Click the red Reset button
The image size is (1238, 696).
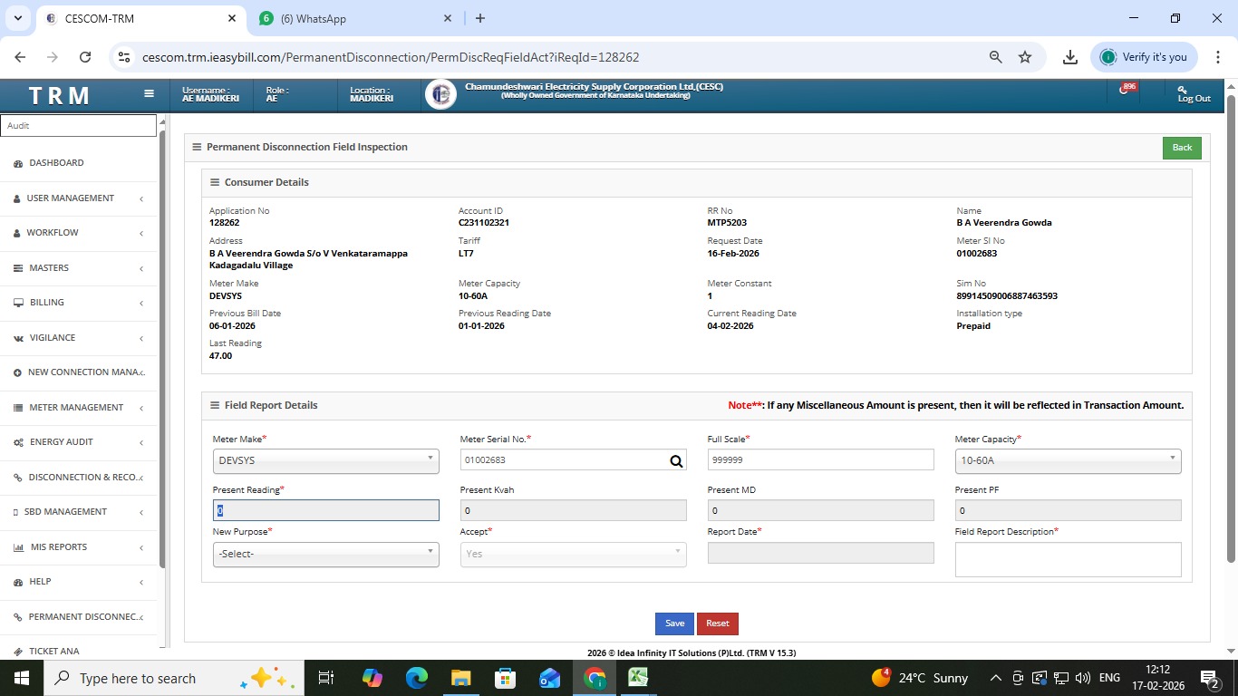(717, 623)
